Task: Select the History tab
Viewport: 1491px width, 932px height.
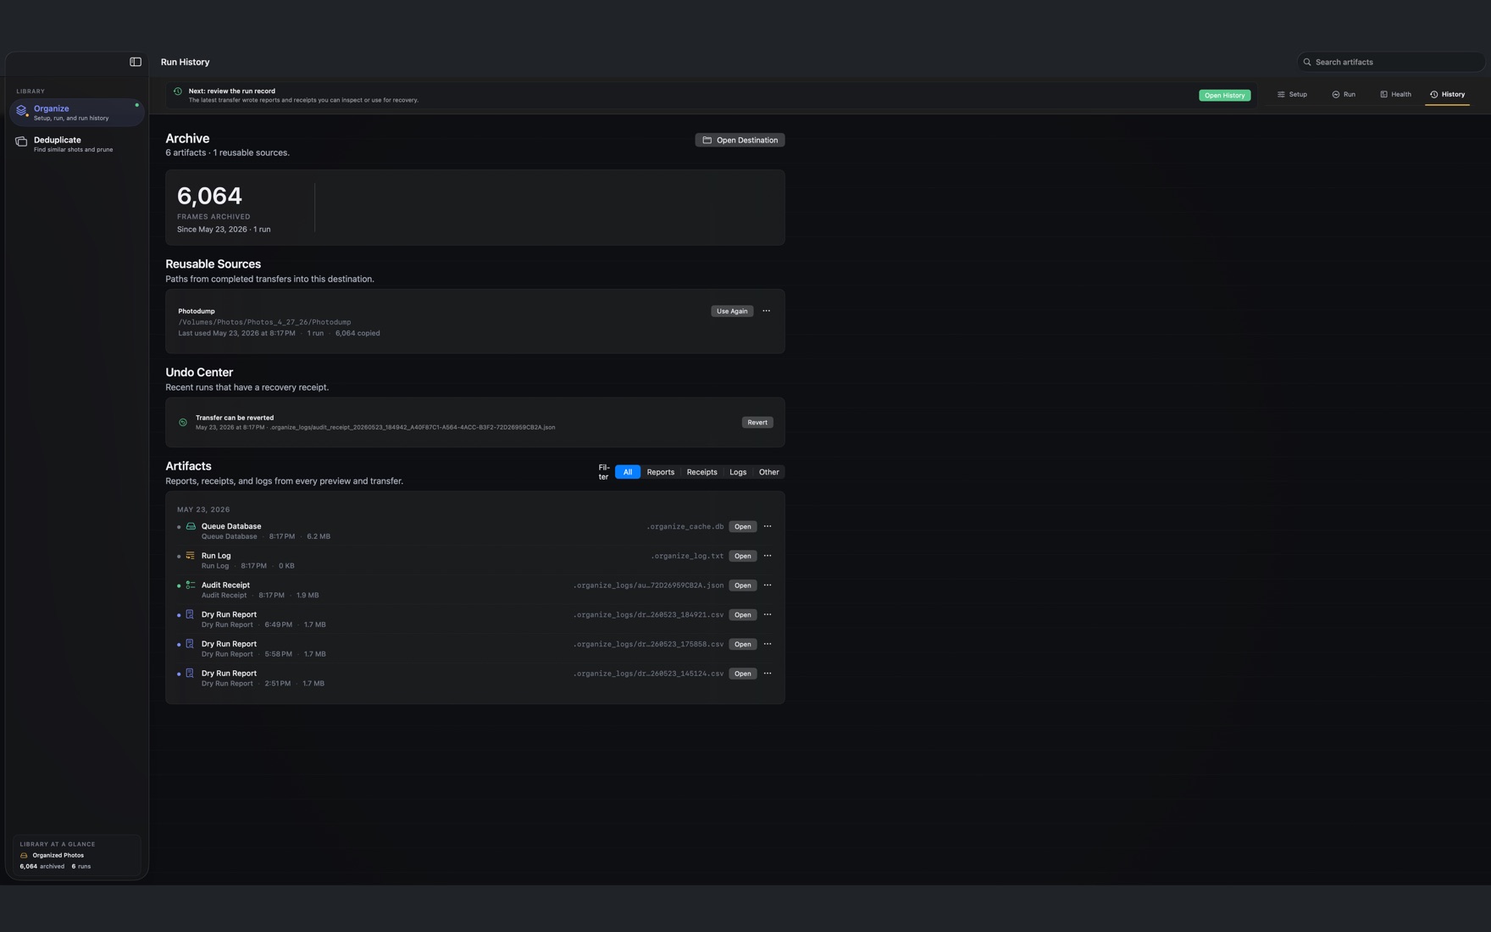Action: (x=1447, y=95)
